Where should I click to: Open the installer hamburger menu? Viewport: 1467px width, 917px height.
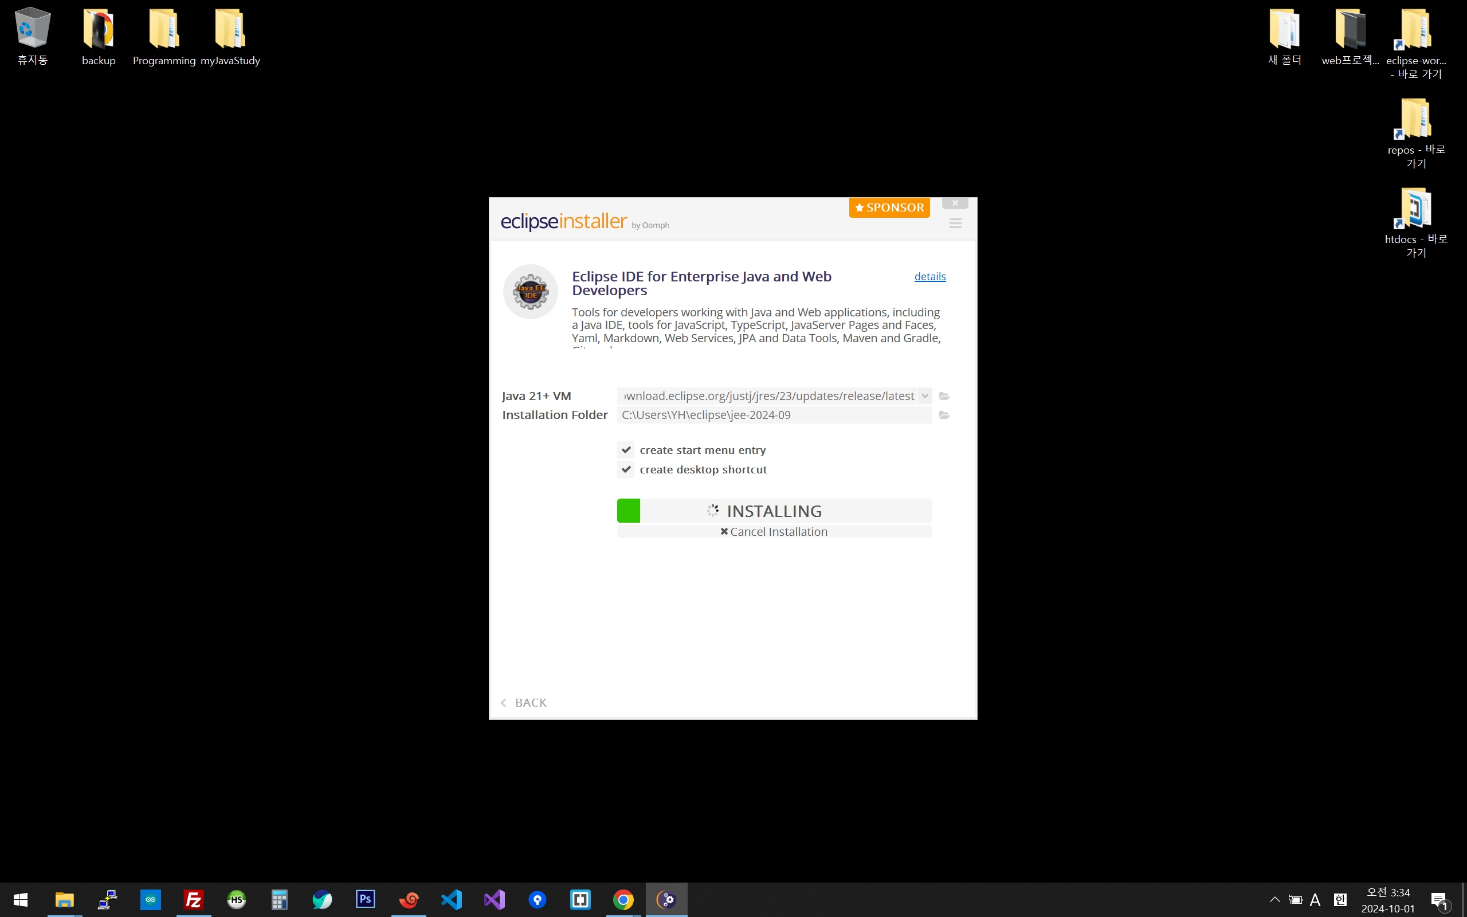955,223
